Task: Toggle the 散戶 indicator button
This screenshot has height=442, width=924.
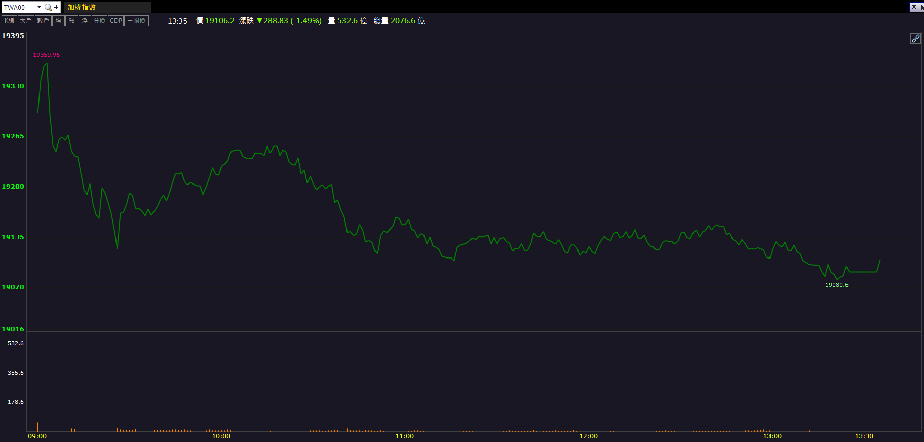Action: point(43,21)
